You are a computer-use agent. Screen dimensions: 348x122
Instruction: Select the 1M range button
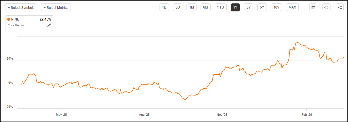[191, 7]
